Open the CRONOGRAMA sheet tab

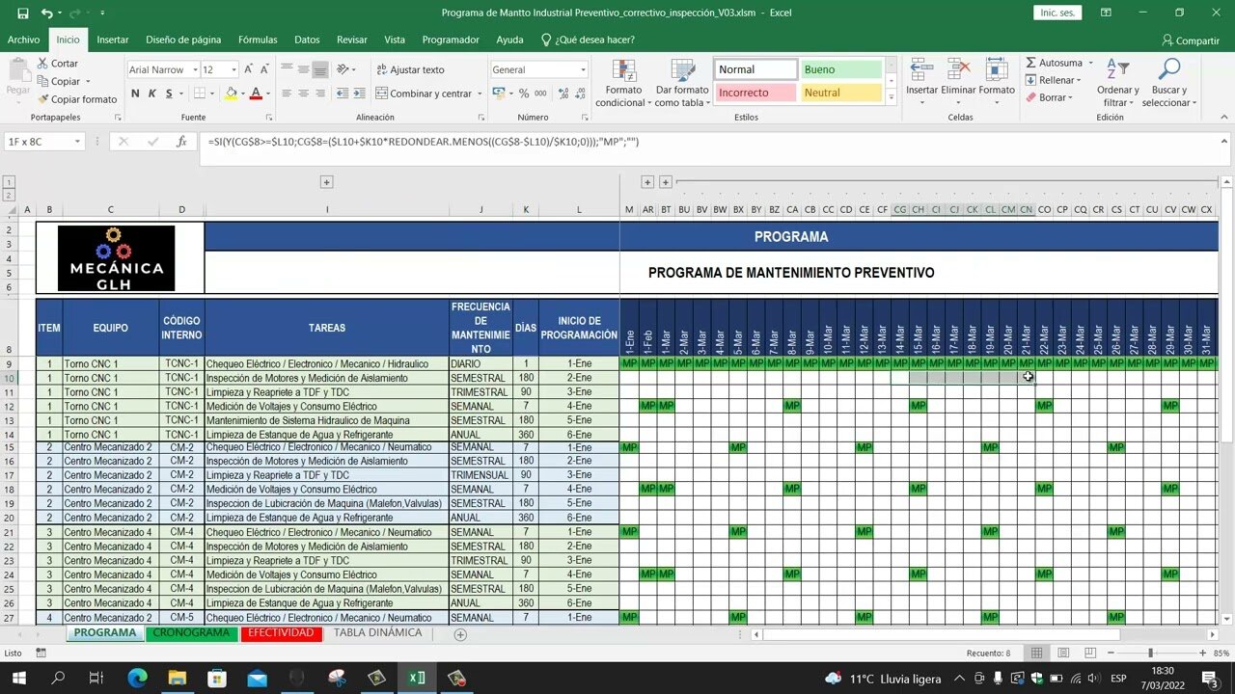click(190, 633)
